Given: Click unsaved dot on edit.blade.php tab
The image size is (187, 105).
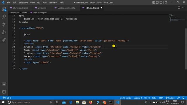Looking at the screenshot, I should (x=101, y=8).
